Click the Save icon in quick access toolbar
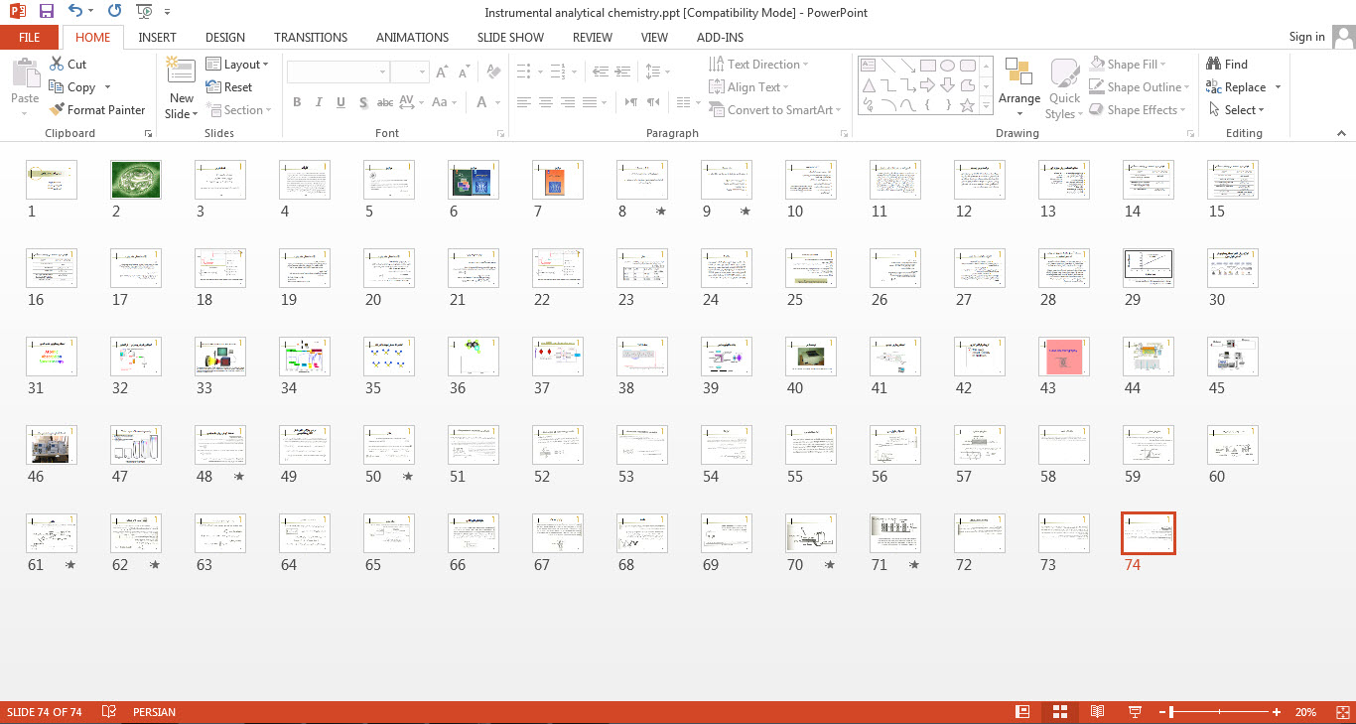1356x724 pixels. click(47, 12)
